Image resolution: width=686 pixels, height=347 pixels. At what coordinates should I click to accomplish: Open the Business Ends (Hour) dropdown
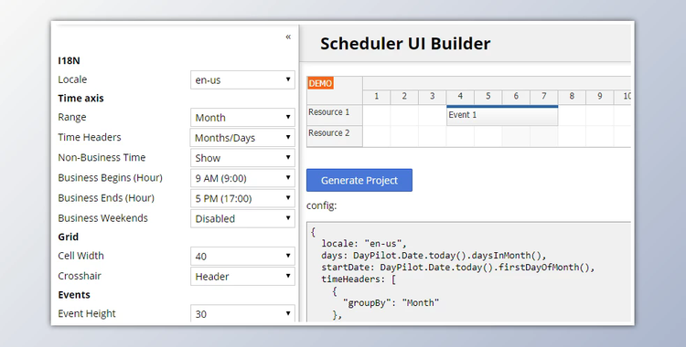(x=242, y=198)
